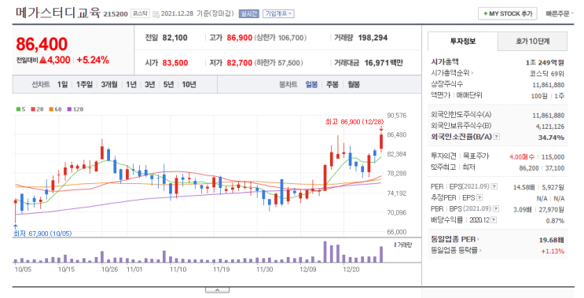
Task: Click the orange 60-day moving average legend
Action: [55, 109]
